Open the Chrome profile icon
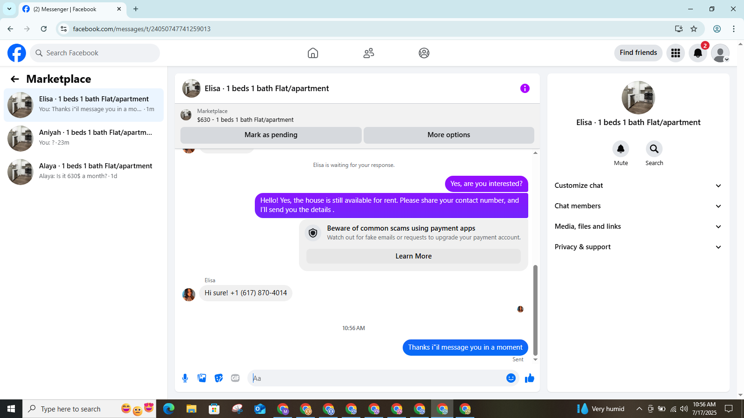Viewport: 744px width, 418px height. tap(717, 29)
